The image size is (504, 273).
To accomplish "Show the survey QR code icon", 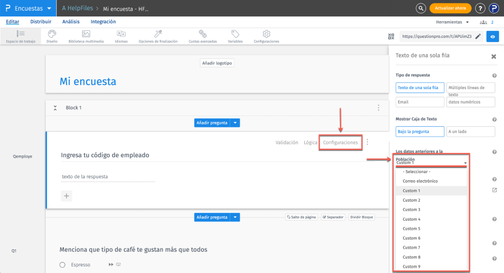I will point(391,36).
